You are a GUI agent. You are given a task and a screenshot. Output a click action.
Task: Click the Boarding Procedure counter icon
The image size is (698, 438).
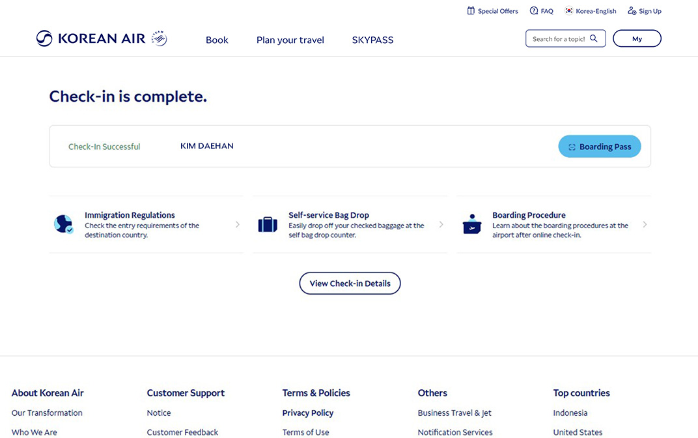[x=472, y=224]
